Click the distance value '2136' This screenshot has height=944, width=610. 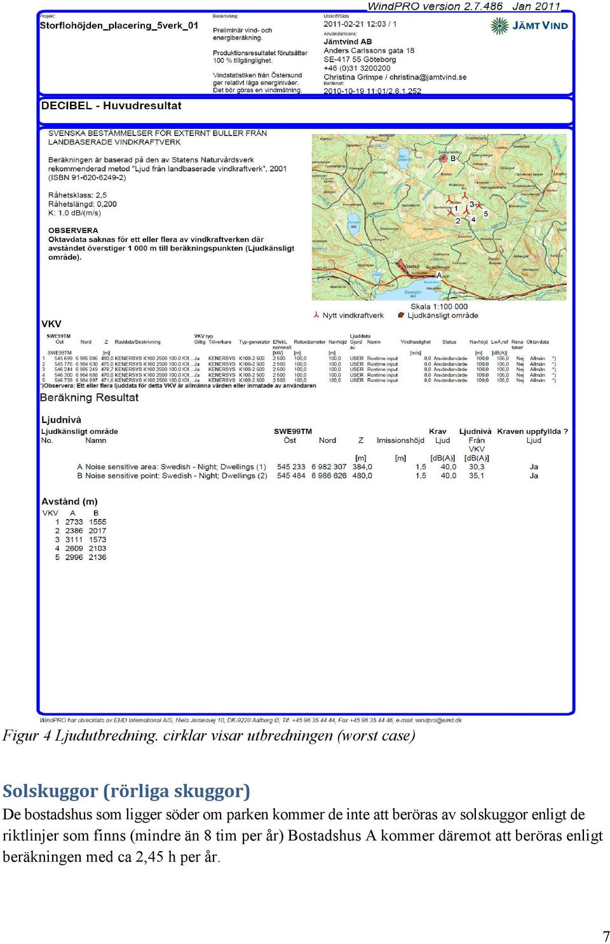pos(97,558)
